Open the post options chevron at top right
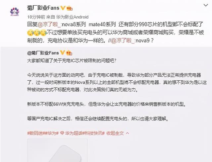 206,5
